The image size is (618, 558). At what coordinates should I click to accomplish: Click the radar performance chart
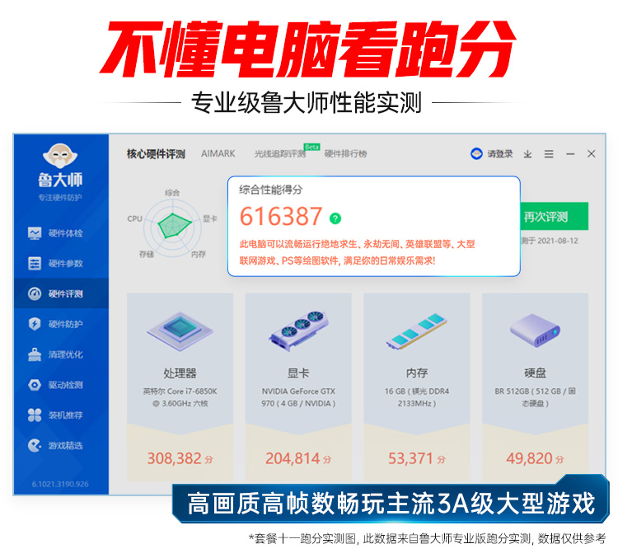[173, 226]
